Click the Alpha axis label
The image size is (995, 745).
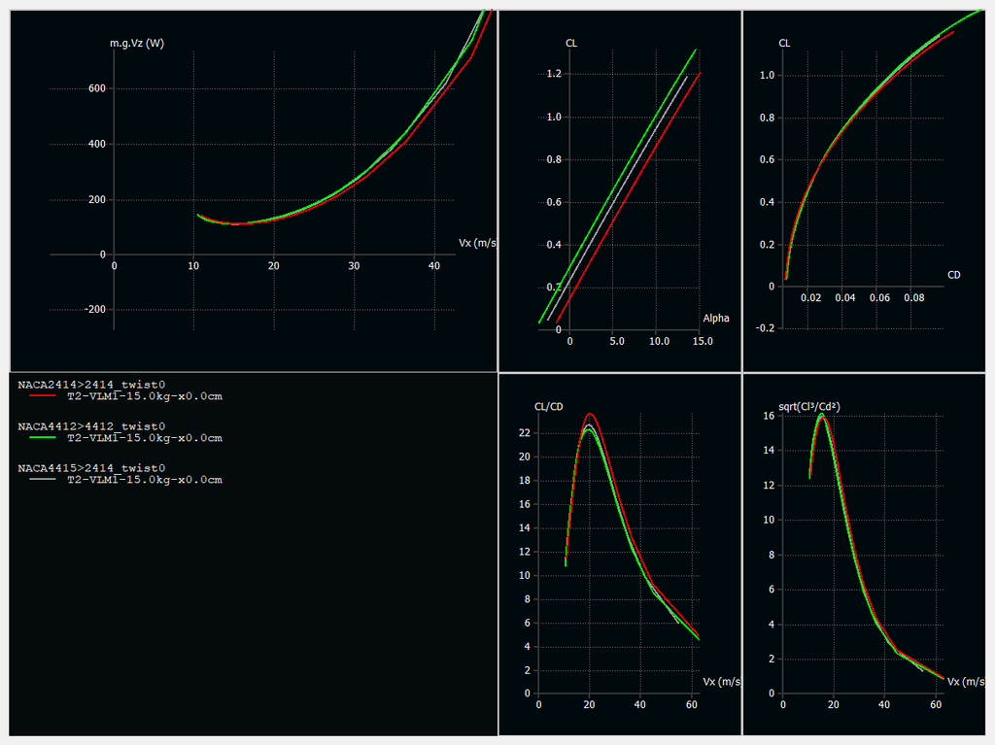(715, 318)
